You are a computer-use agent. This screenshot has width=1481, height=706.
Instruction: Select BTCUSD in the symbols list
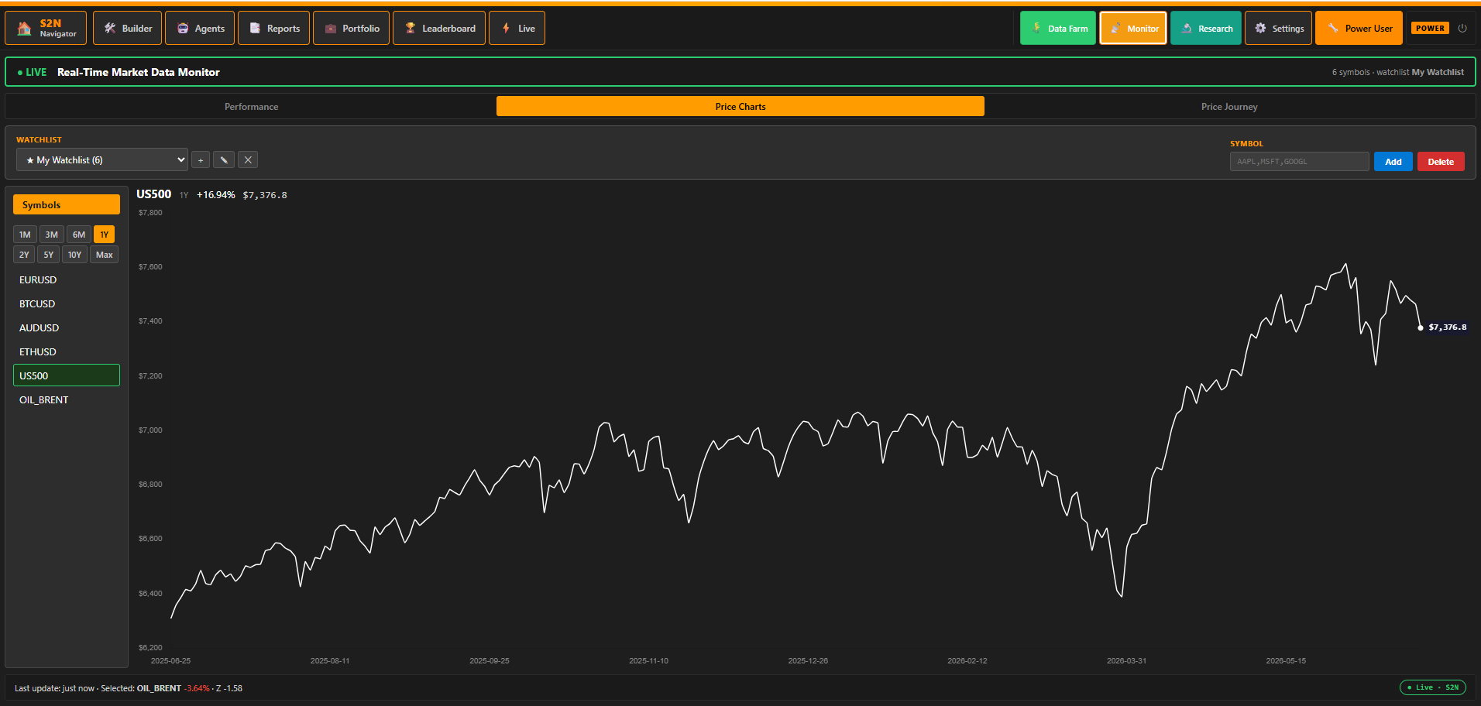(x=67, y=303)
